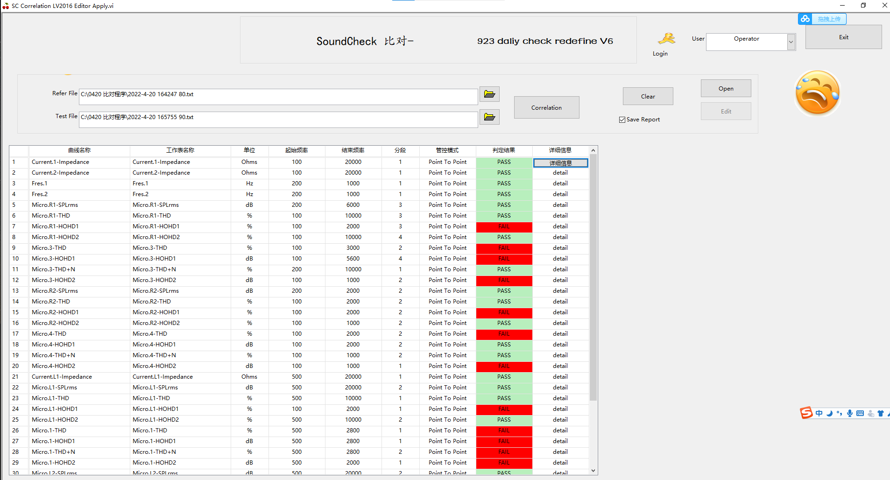Screen dimensions: 890x480
Task: Open the User dropdown arrow
Action: coord(791,42)
